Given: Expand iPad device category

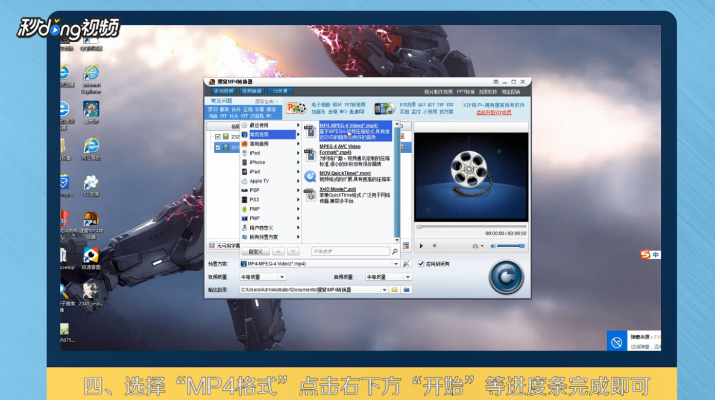Looking at the screenshot, I should [271, 171].
